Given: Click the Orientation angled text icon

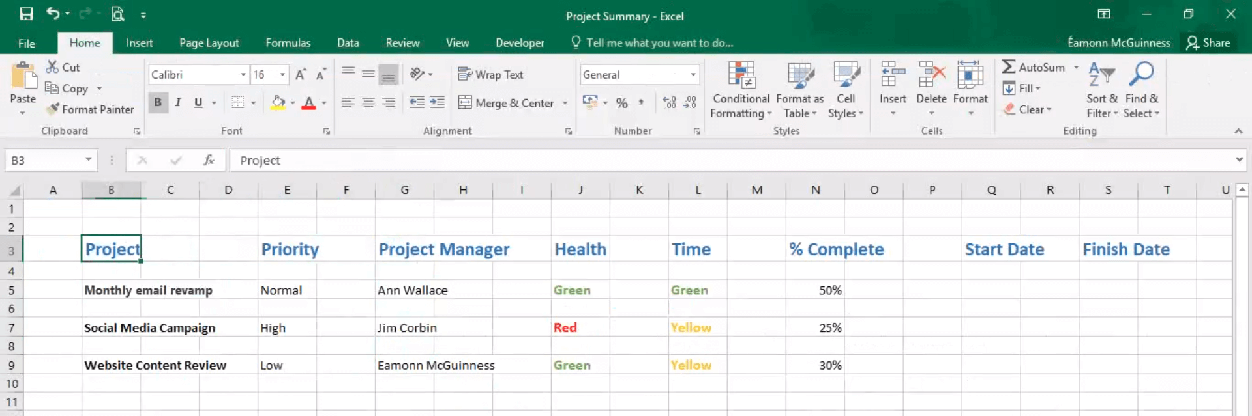Looking at the screenshot, I should [x=417, y=74].
